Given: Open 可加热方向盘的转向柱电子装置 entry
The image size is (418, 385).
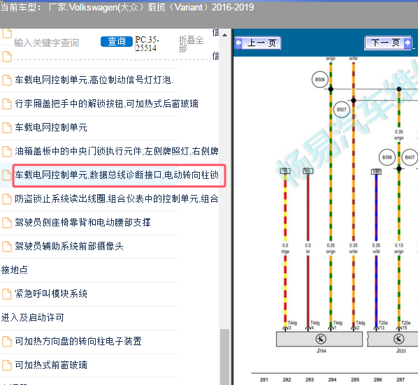Looking at the screenshot, I should point(78,341).
